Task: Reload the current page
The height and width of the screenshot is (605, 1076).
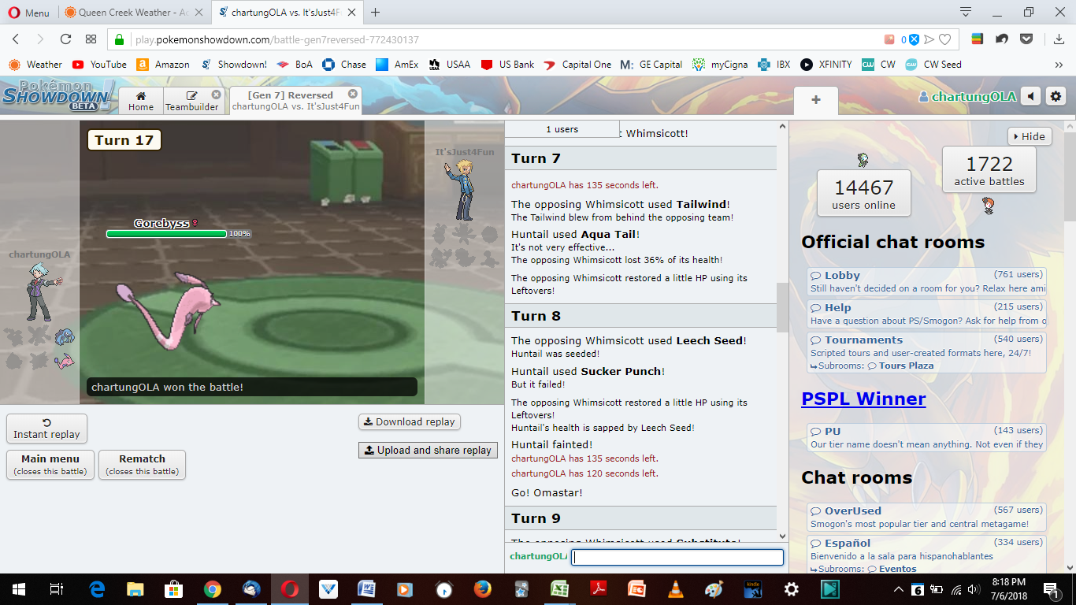Action: point(66,39)
